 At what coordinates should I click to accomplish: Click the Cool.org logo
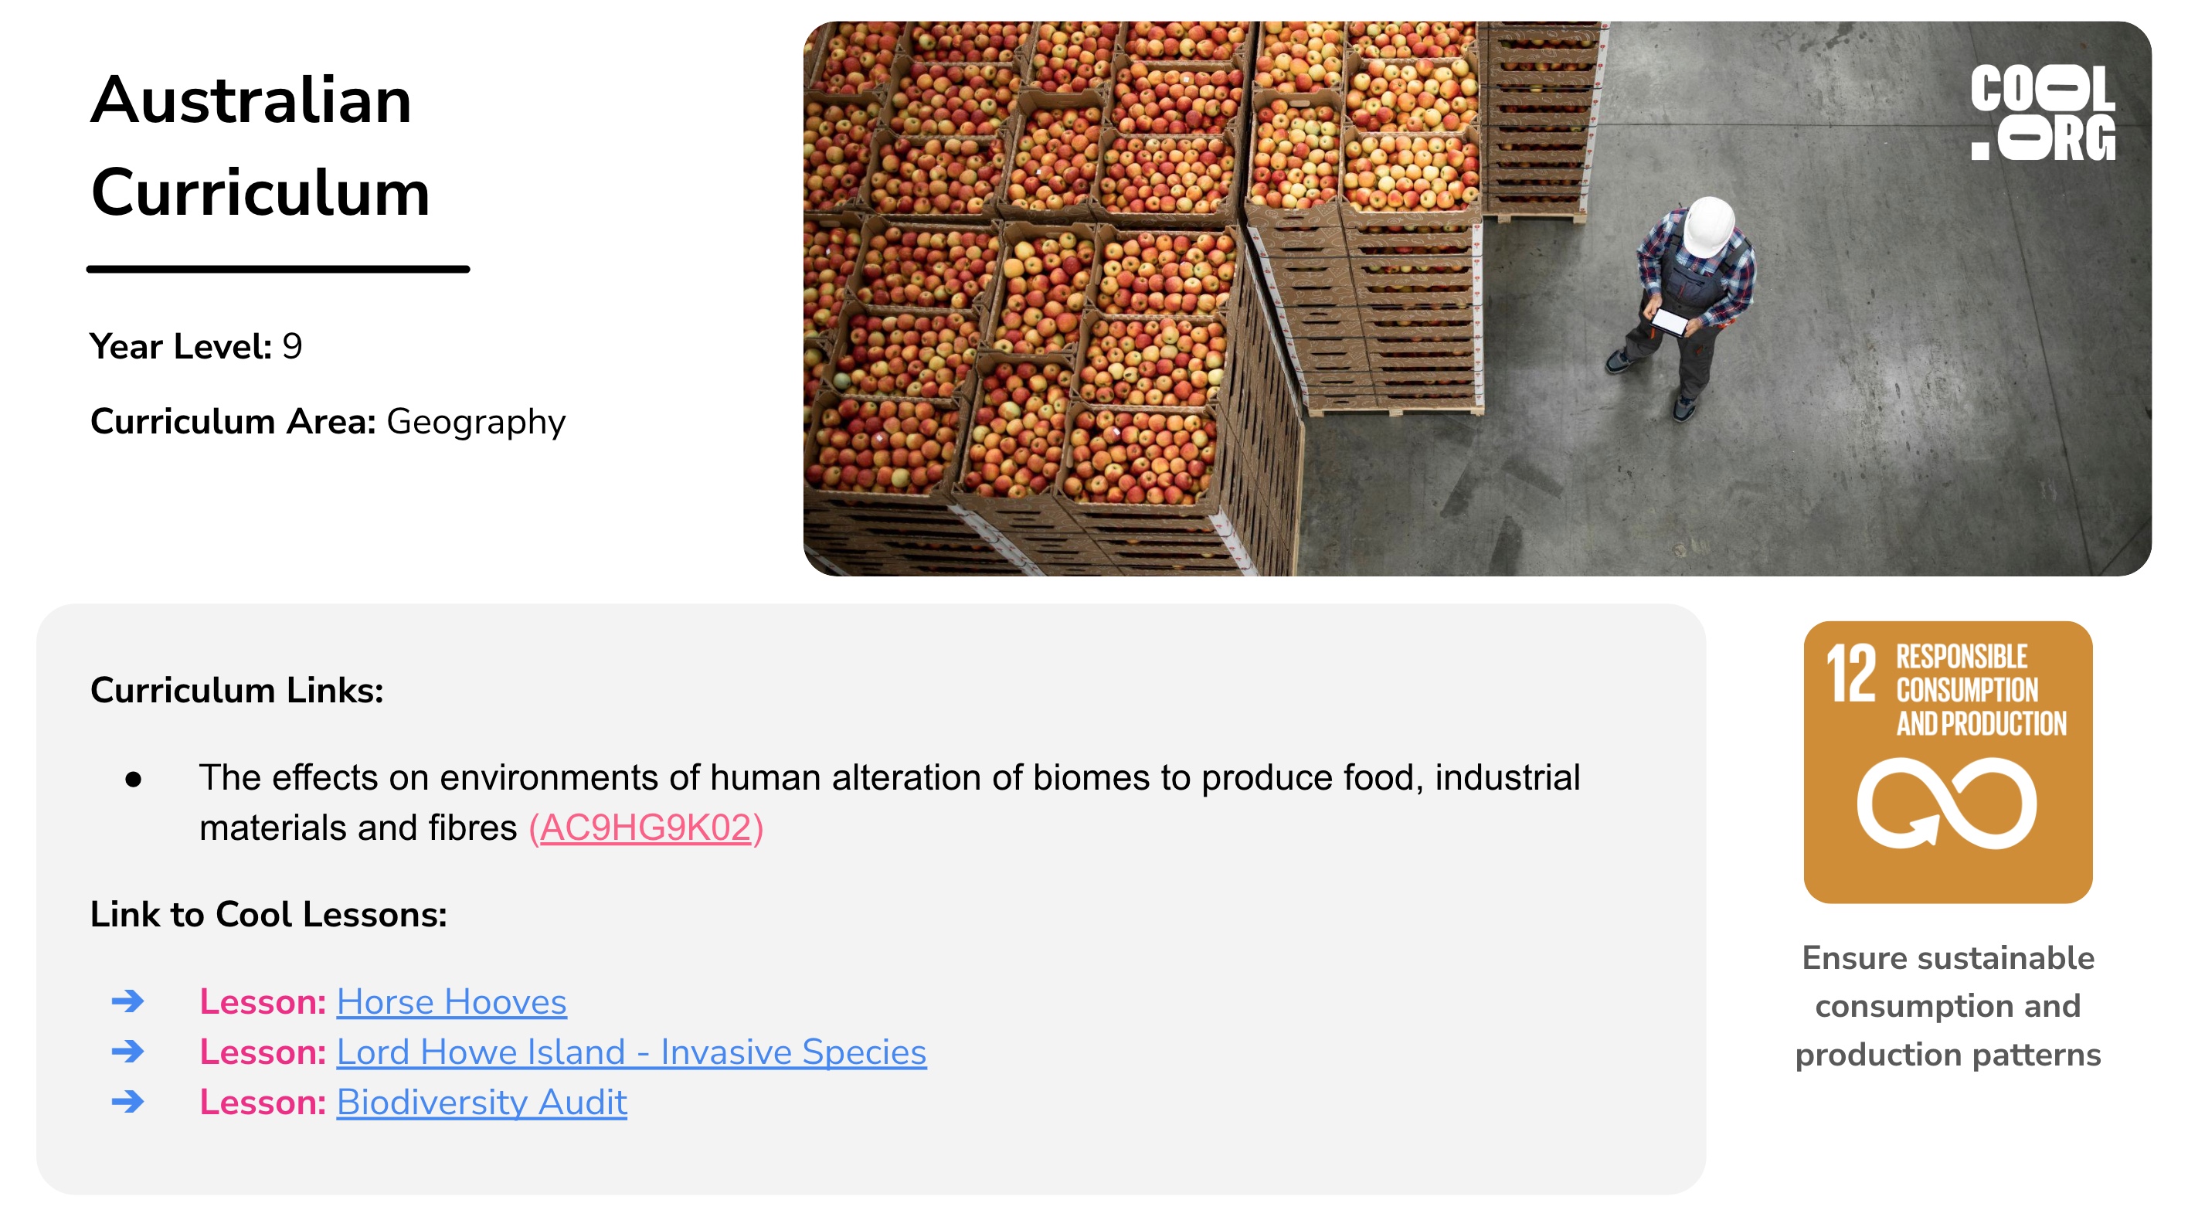click(x=2043, y=112)
